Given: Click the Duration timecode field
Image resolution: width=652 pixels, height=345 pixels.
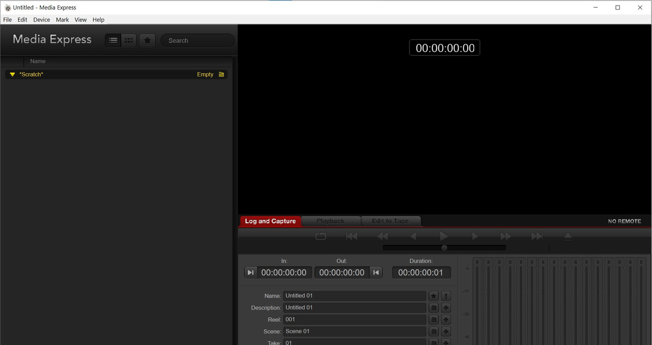Looking at the screenshot, I should click(421, 272).
